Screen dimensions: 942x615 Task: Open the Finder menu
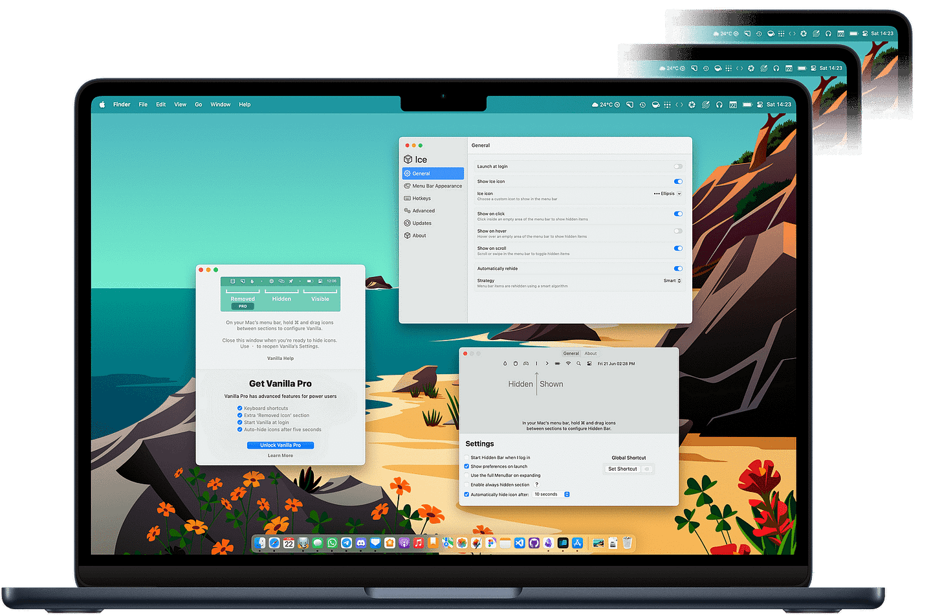tap(122, 104)
